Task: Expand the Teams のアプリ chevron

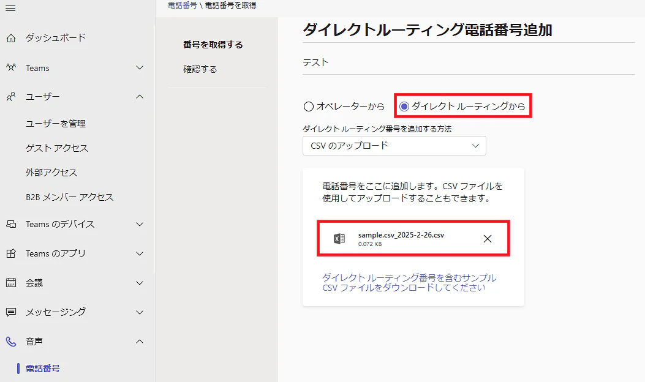Action: click(x=140, y=253)
